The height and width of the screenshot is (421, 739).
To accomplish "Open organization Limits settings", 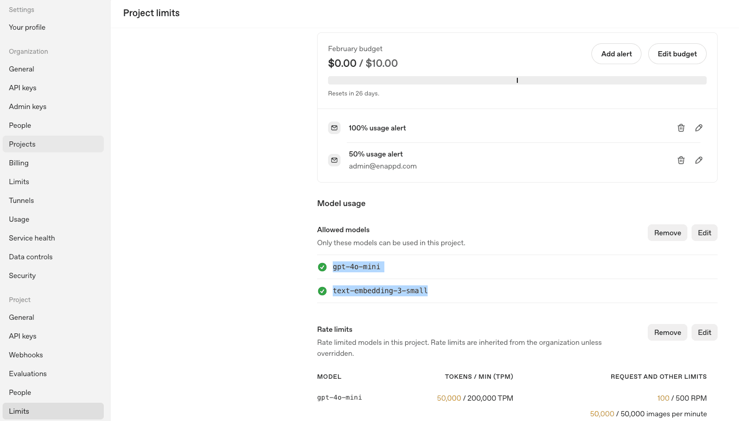I will click(x=19, y=182).
